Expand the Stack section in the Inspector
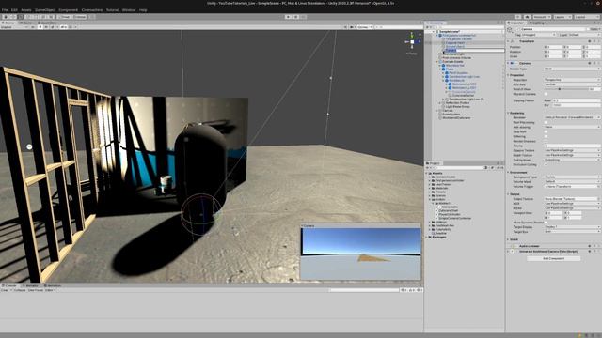 [509, 240]
